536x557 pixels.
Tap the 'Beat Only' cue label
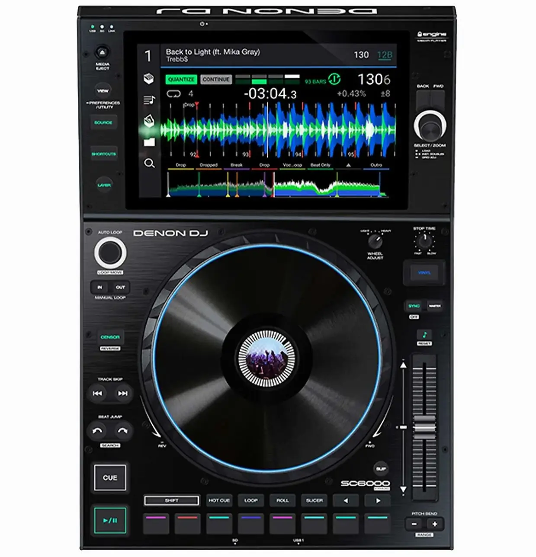click(321, 165)
